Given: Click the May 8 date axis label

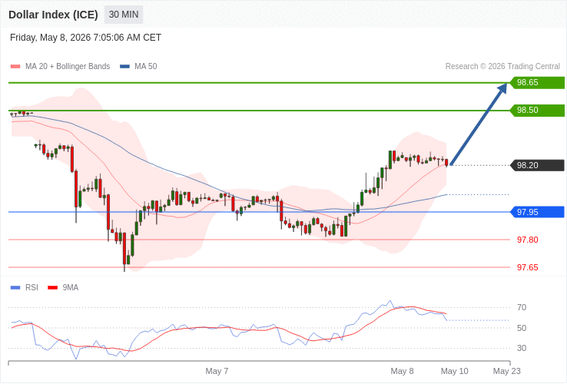Looking at the screenshot, I should pyautogui.click(x=402, y=372).
